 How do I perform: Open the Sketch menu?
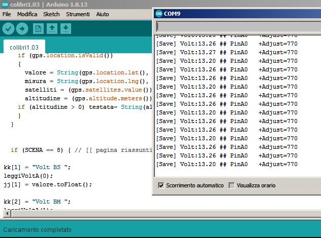(x=51, y=14)
